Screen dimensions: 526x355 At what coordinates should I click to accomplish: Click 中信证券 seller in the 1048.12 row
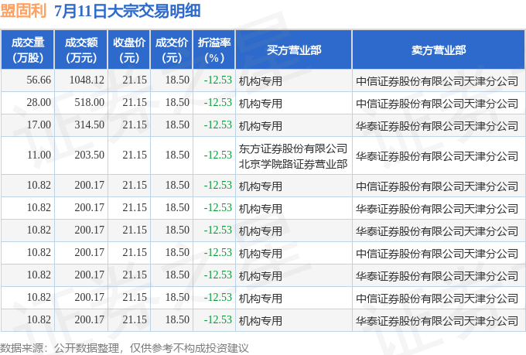coord(437,81)
